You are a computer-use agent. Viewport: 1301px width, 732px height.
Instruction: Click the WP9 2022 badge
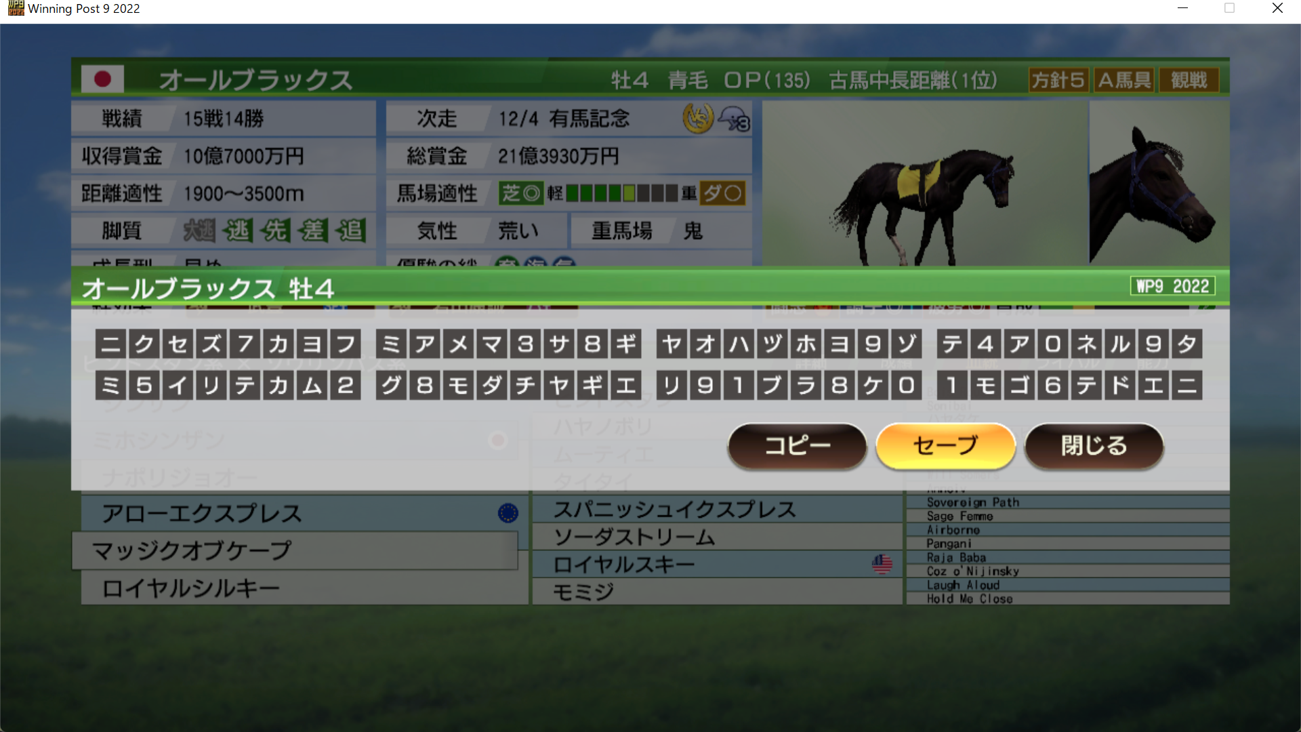(1172, 286)
